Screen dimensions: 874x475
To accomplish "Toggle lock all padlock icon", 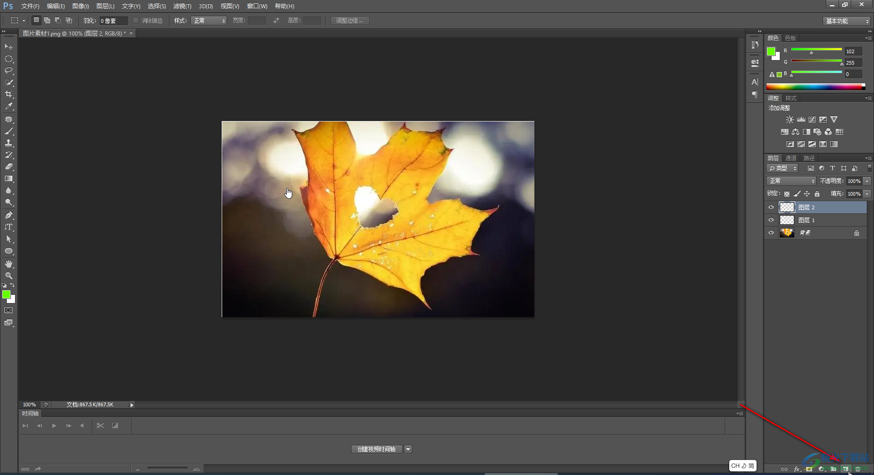I will [x=817, y=194].
